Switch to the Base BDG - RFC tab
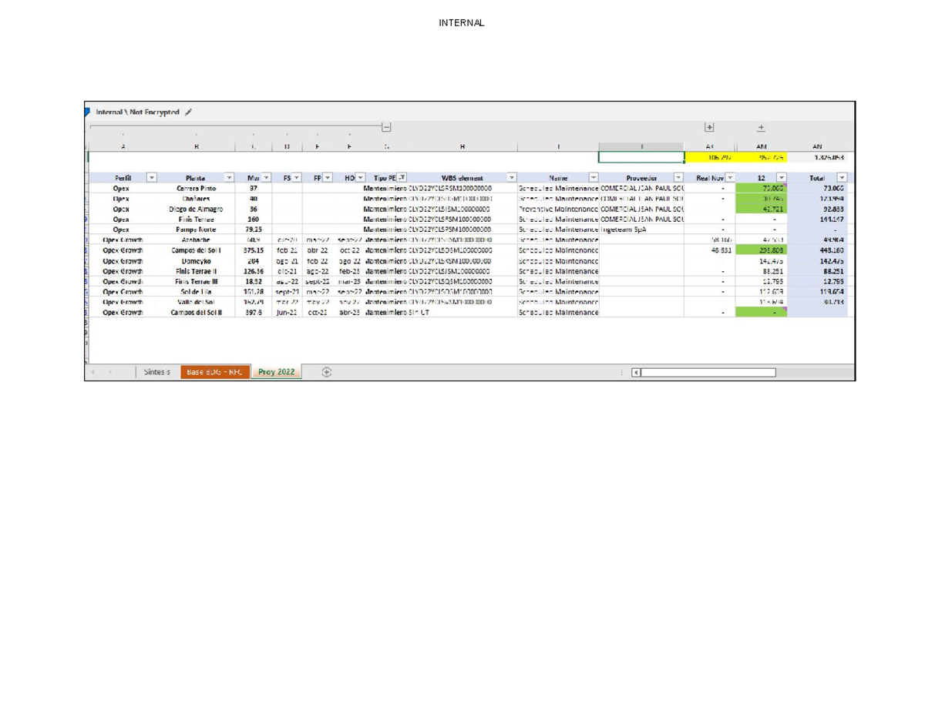The height and width of the screenshot is (714, 925). 214,371
